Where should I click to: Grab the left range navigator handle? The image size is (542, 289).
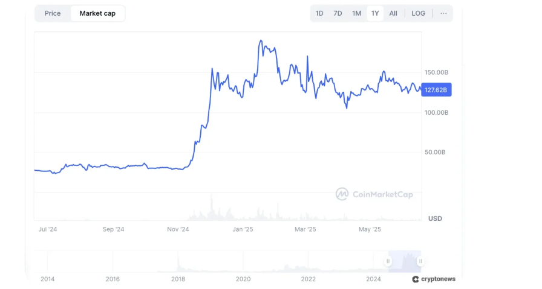tap(388, 261)
